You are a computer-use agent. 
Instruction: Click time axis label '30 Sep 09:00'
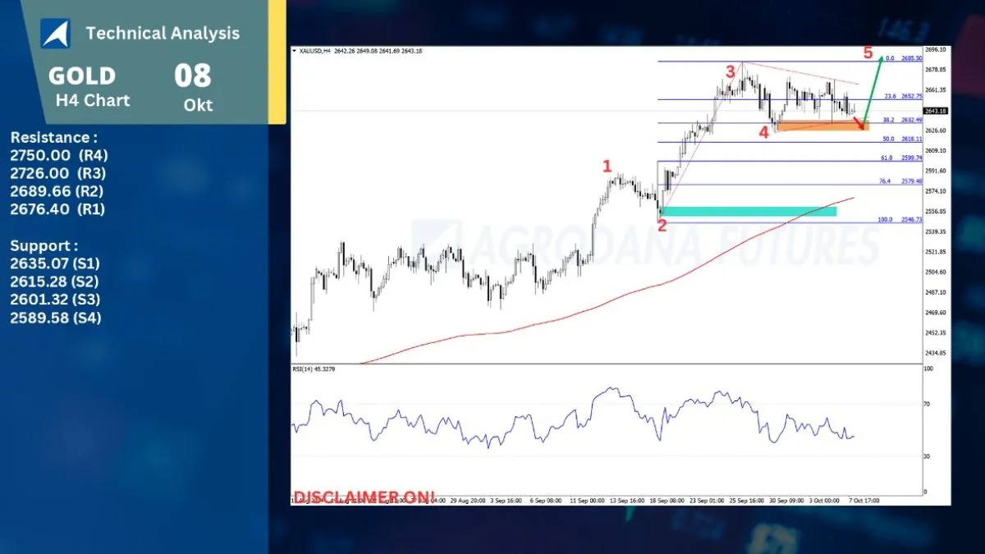pos(786,499)
